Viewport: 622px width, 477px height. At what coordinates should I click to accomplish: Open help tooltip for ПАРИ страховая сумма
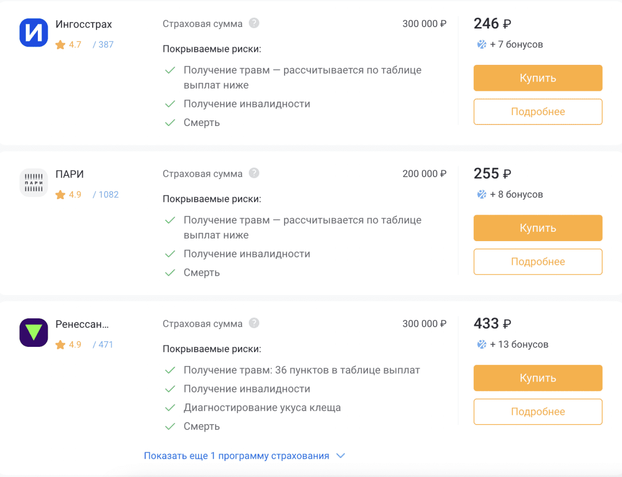click(254, 173)
